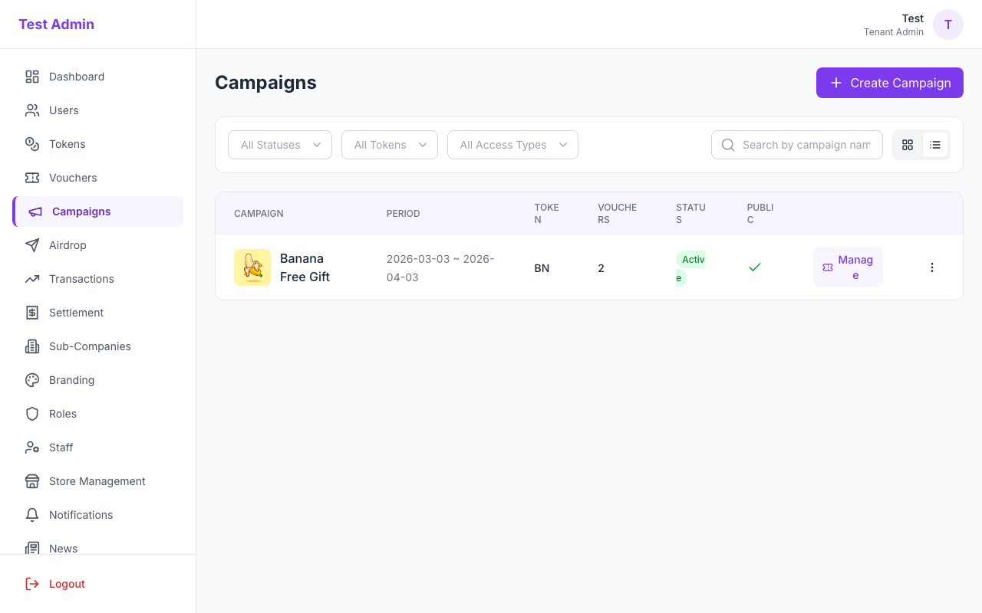
Task: Select the Users section icon
Action: coord(31,110)
